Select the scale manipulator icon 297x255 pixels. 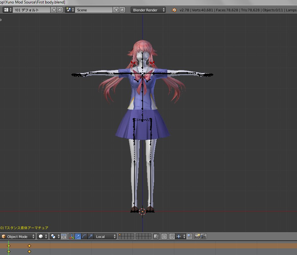tap(90, 236)
